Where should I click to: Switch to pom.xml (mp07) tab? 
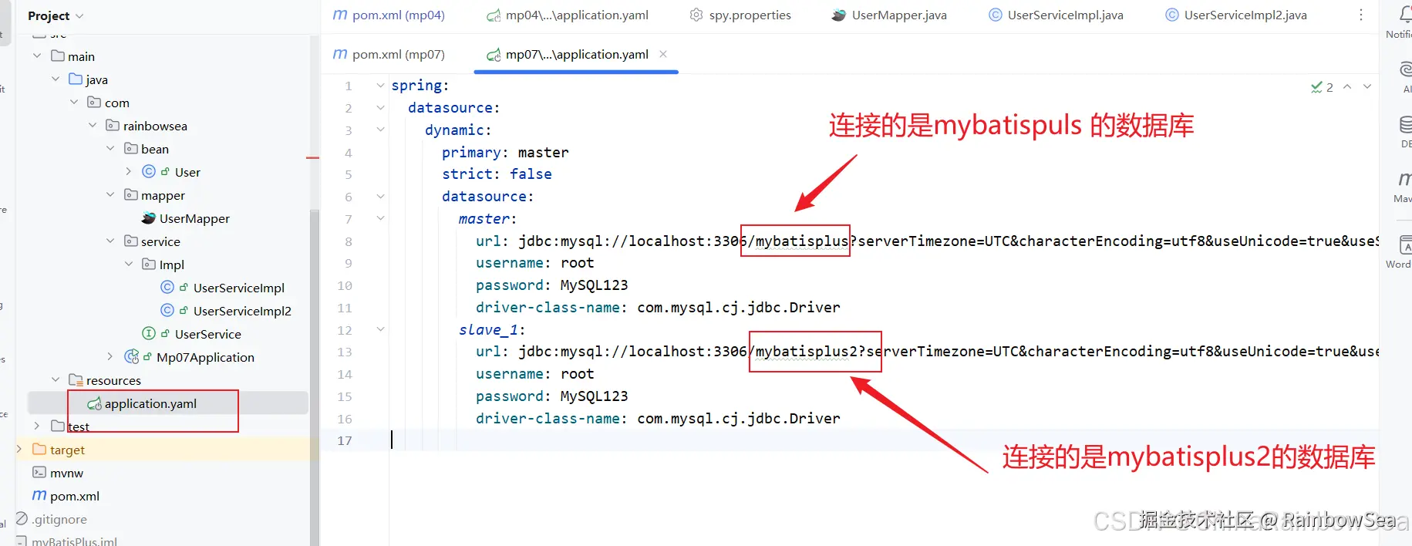click(389, 54)
